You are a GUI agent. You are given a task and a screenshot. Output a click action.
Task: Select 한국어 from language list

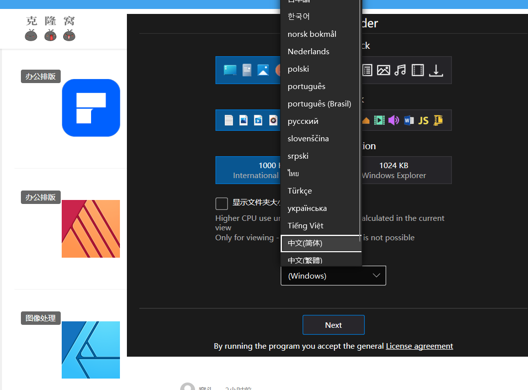click(x=320, y=16)
